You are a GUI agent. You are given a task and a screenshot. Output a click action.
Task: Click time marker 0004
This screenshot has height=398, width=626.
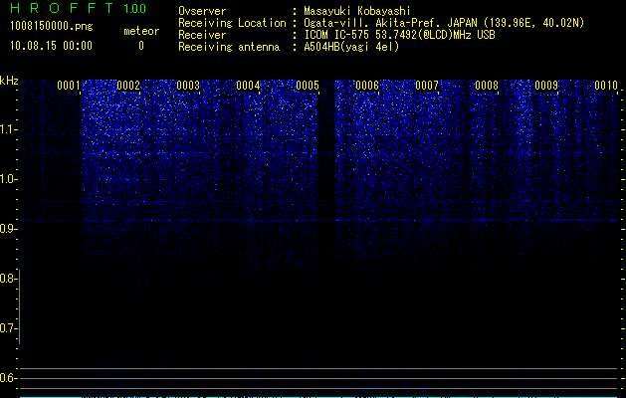(248, 86)
